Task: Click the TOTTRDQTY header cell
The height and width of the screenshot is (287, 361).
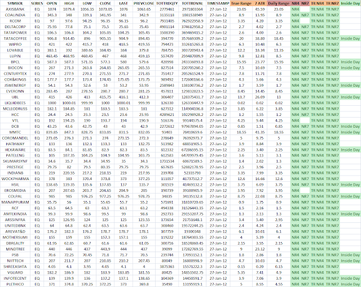Action: tap(167, 3)
